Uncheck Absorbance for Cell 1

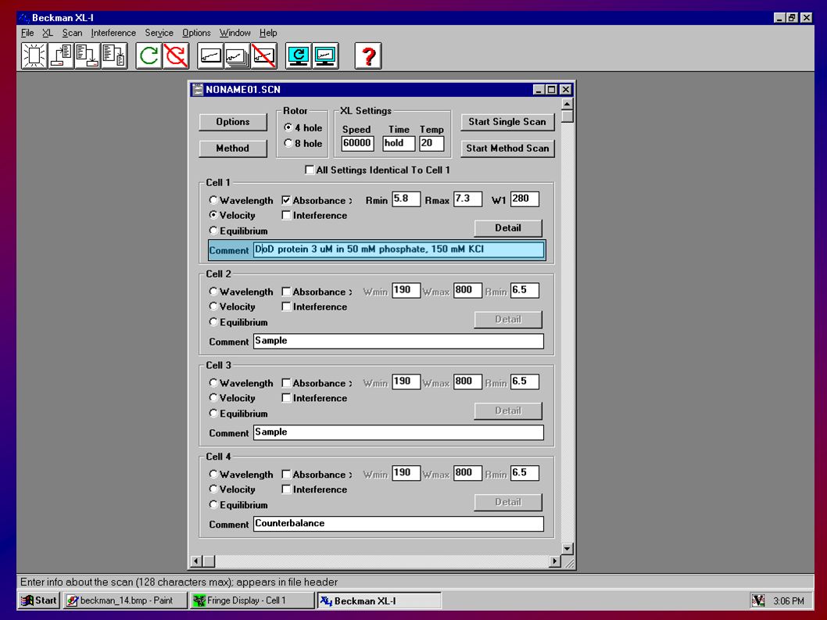[x=286, y=200]
